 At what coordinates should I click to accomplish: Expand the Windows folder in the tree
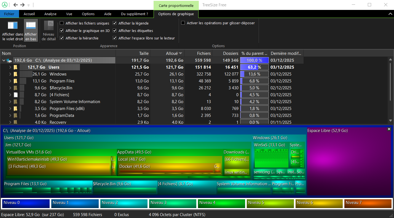[10, 74]
